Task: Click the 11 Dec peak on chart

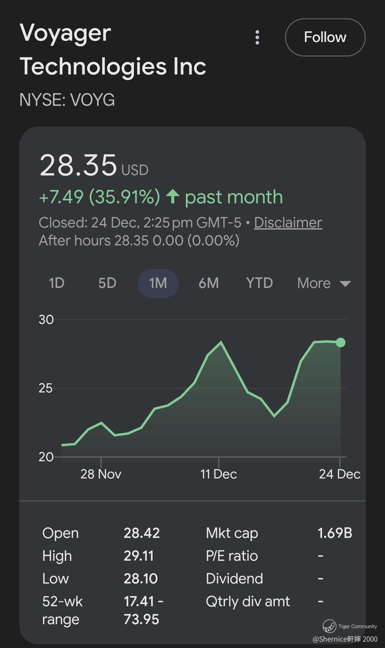Action: pyautogui.click(x=221, y=342)
